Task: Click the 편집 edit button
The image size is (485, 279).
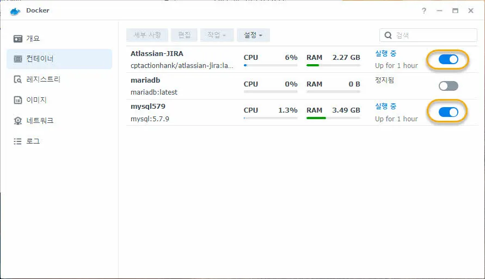Action: [x=184, y=35]
